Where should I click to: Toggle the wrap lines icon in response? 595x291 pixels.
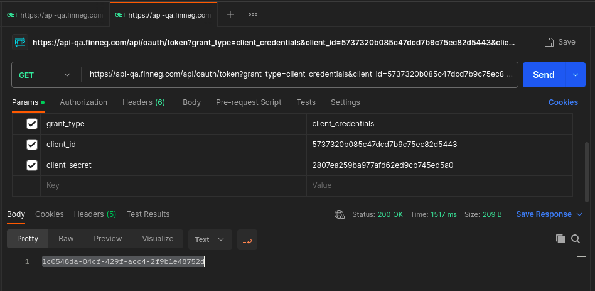pos(247,239)
